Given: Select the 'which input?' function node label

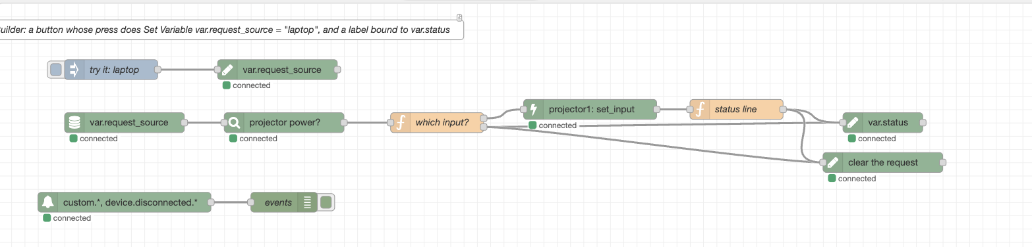Looking at the screenshot, I should click(442, 123).
